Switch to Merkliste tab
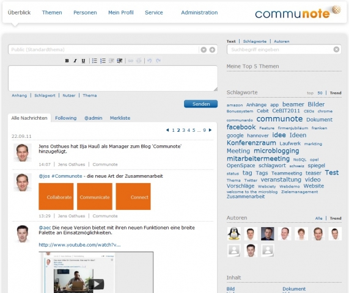This screenshot has height=293, width=349. point(120,118)
